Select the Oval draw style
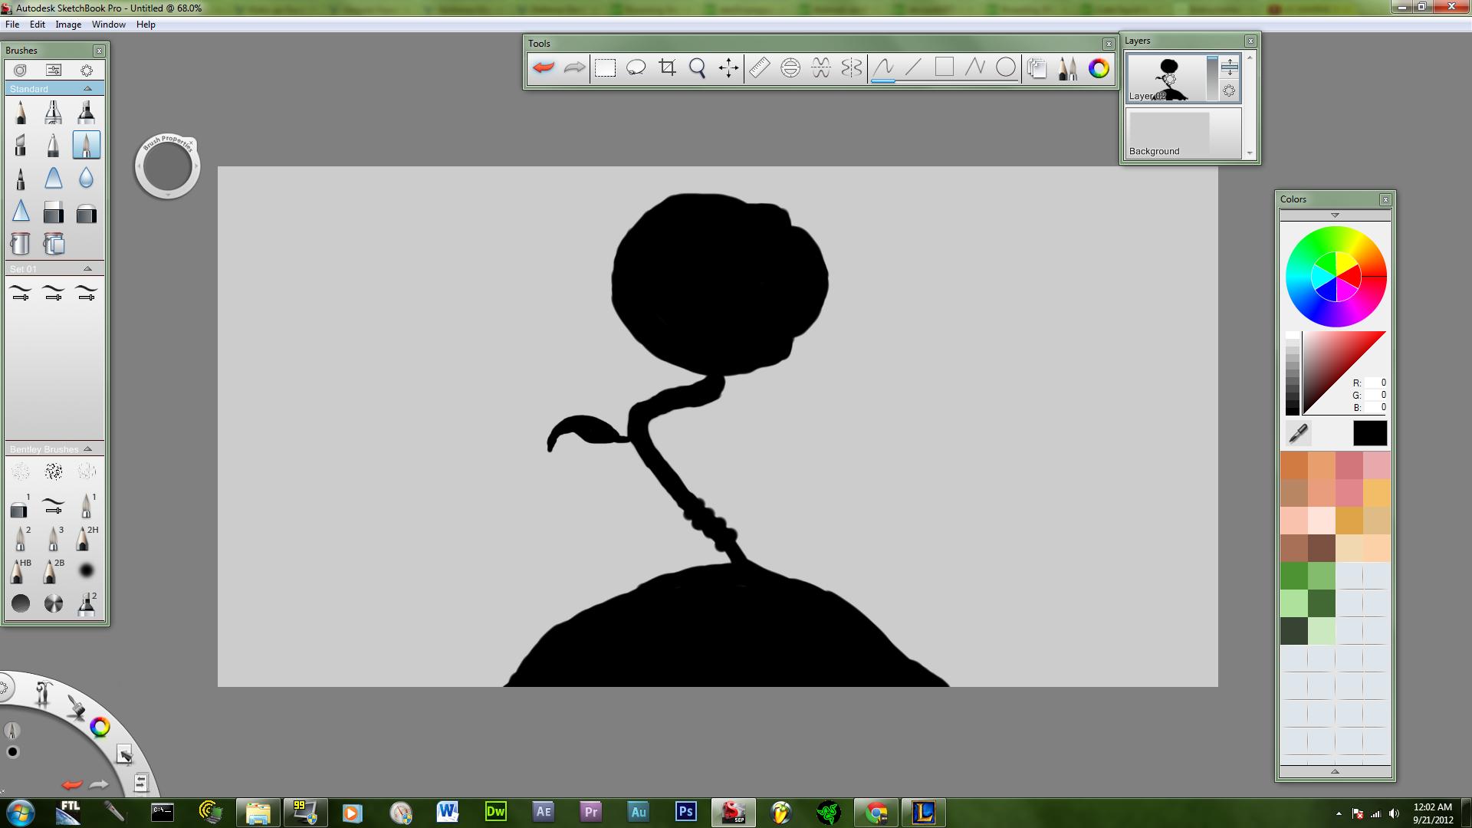Viewport: 1472px width, 828px height. [x=1005, y=67]
